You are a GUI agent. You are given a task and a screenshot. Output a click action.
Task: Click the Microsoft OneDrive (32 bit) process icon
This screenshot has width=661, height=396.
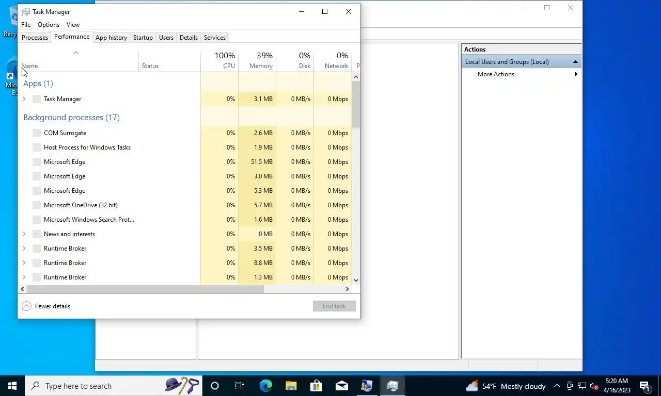[37, 205]
